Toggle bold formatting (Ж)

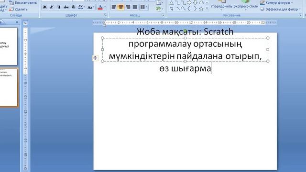(44, 7)
